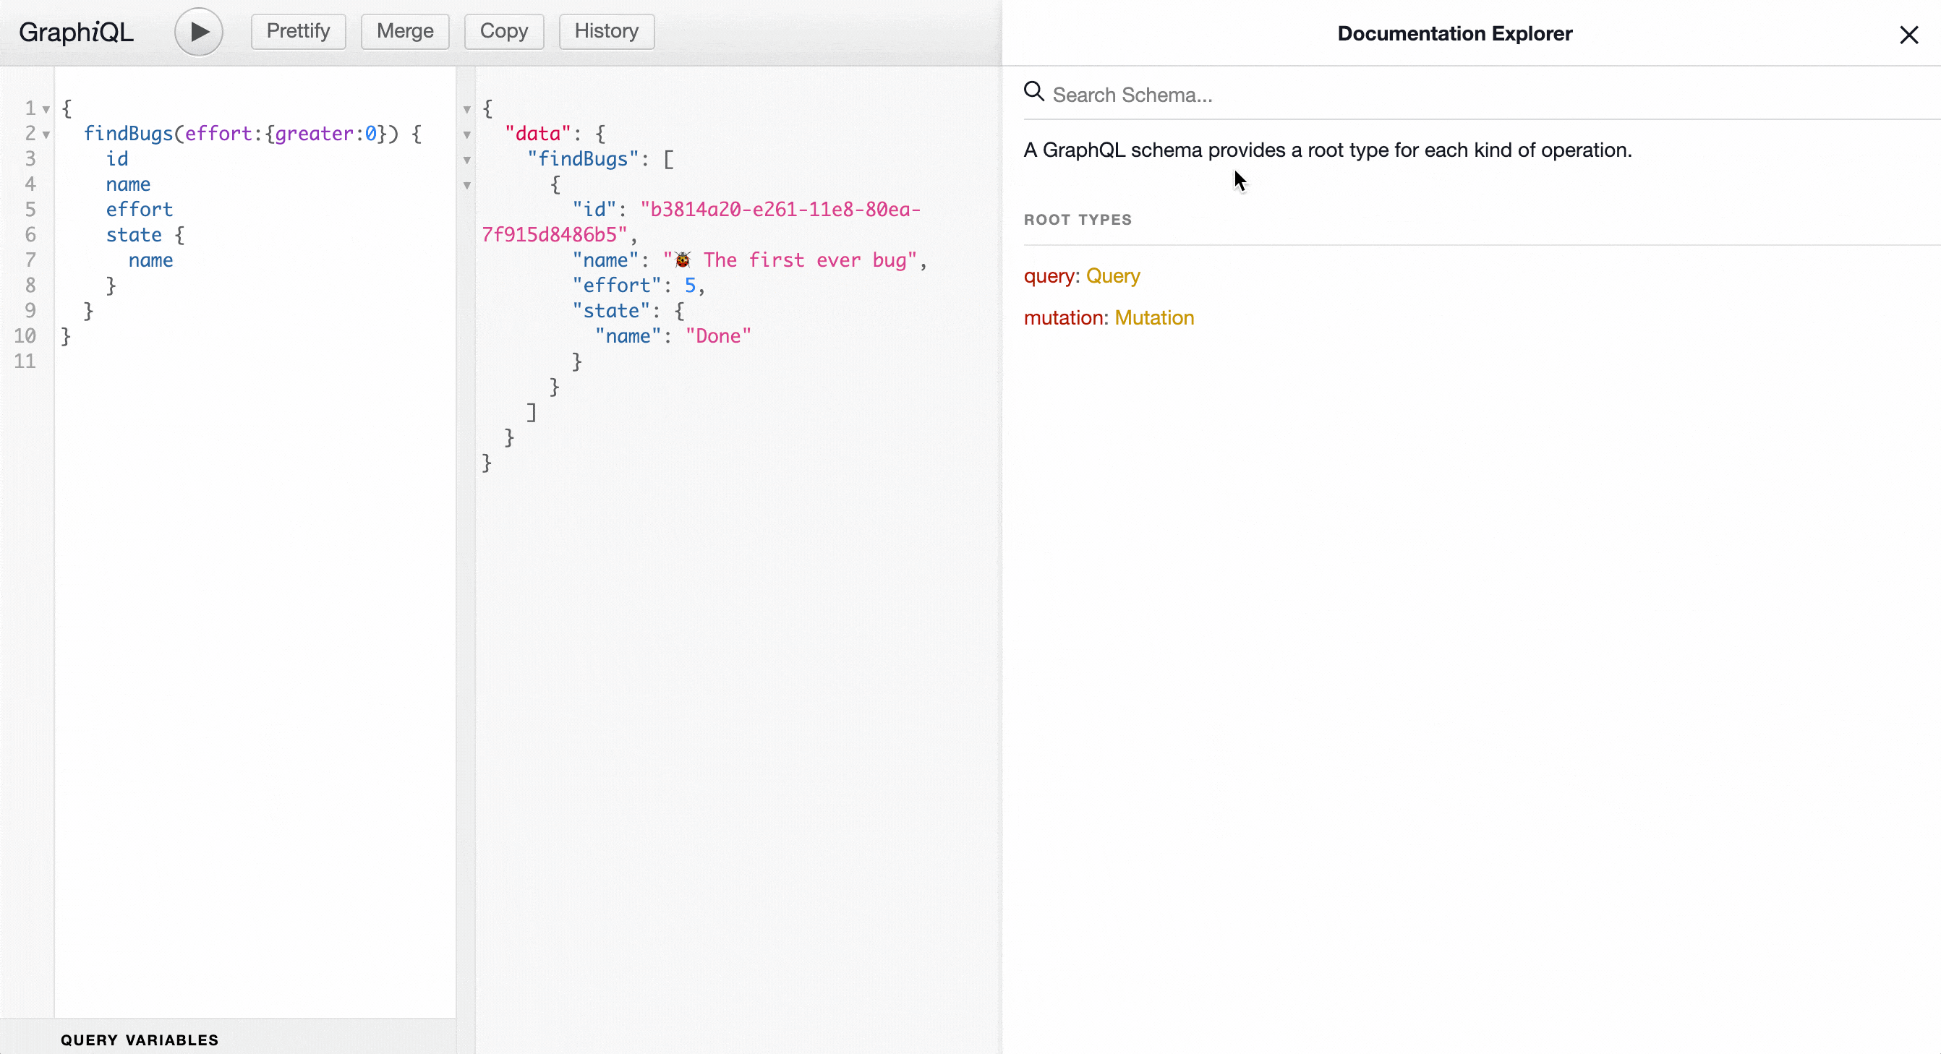Image resolution: width=1941 pixels, height=1054 pixels.
Task: Collapse the findBugs fold arrow on line 2
Action: click(46, 135)
